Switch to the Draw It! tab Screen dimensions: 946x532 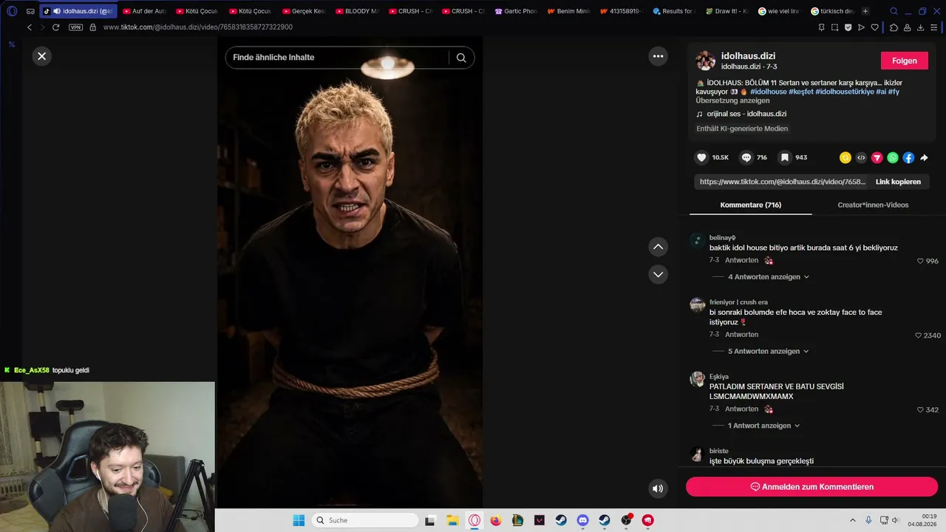point(727,11)
